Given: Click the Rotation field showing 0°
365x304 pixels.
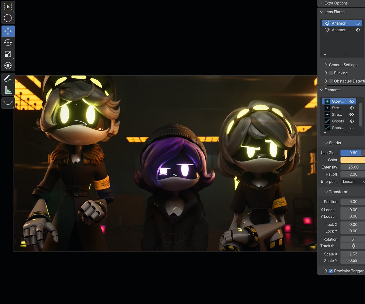Looking at the screenshot, I should pos(353,239).
